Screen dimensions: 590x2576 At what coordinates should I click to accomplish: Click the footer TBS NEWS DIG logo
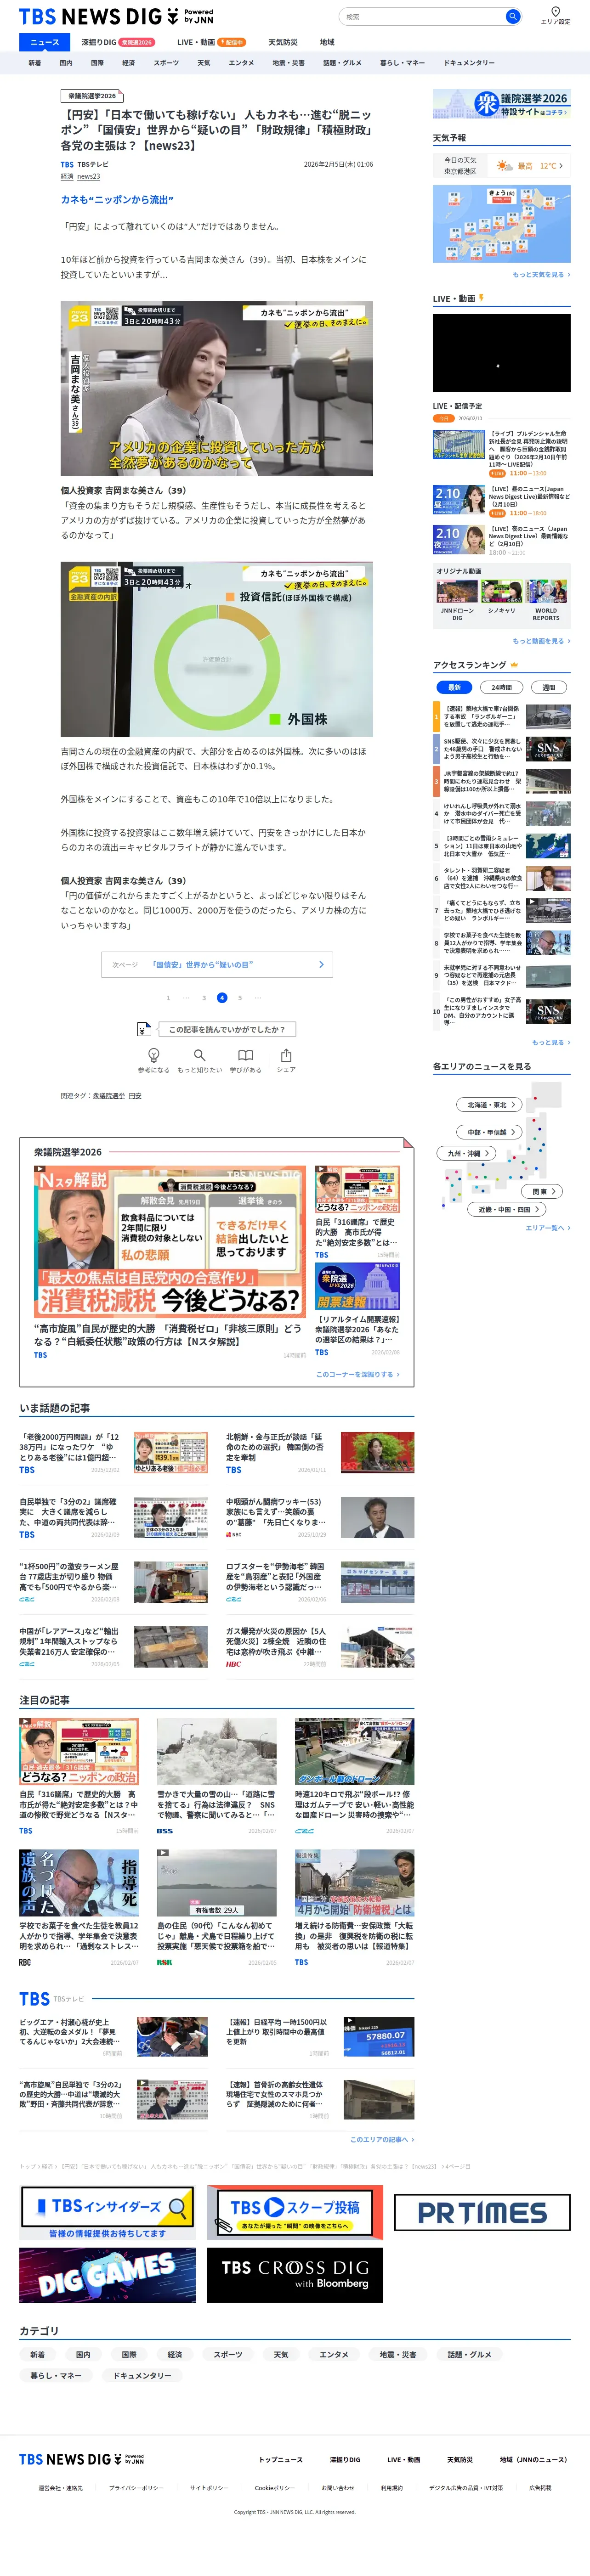(82, 2459)
